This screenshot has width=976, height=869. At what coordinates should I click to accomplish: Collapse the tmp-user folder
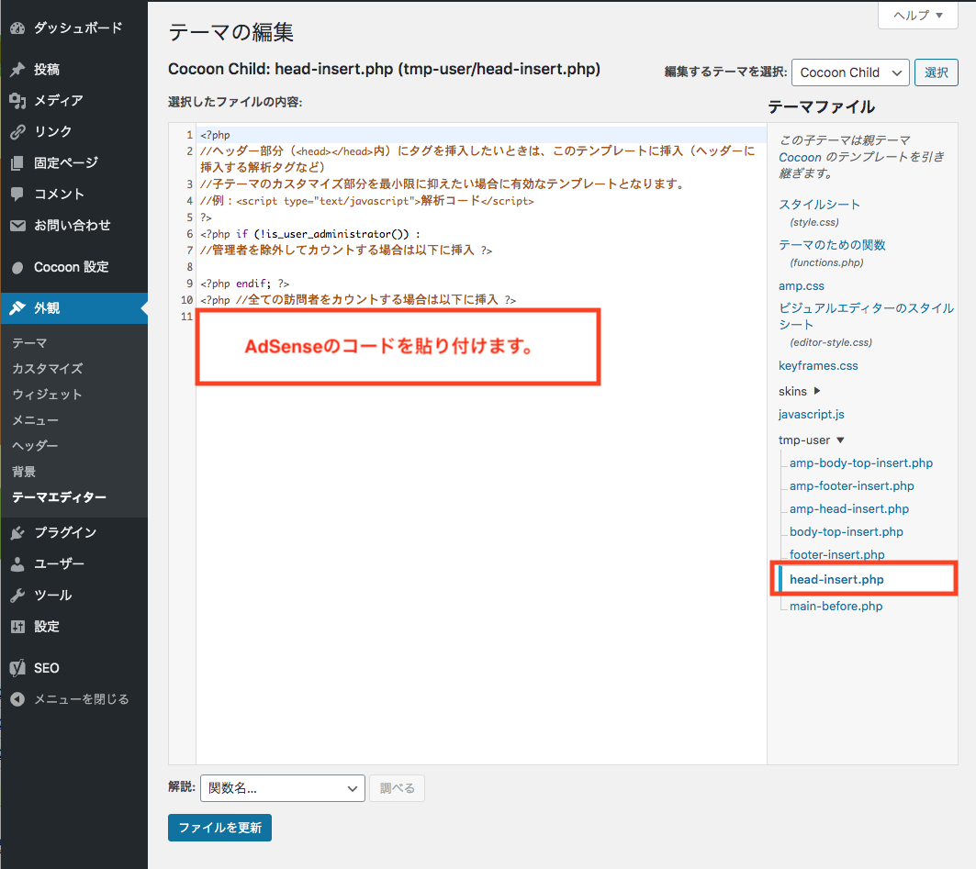click(811, 440)
